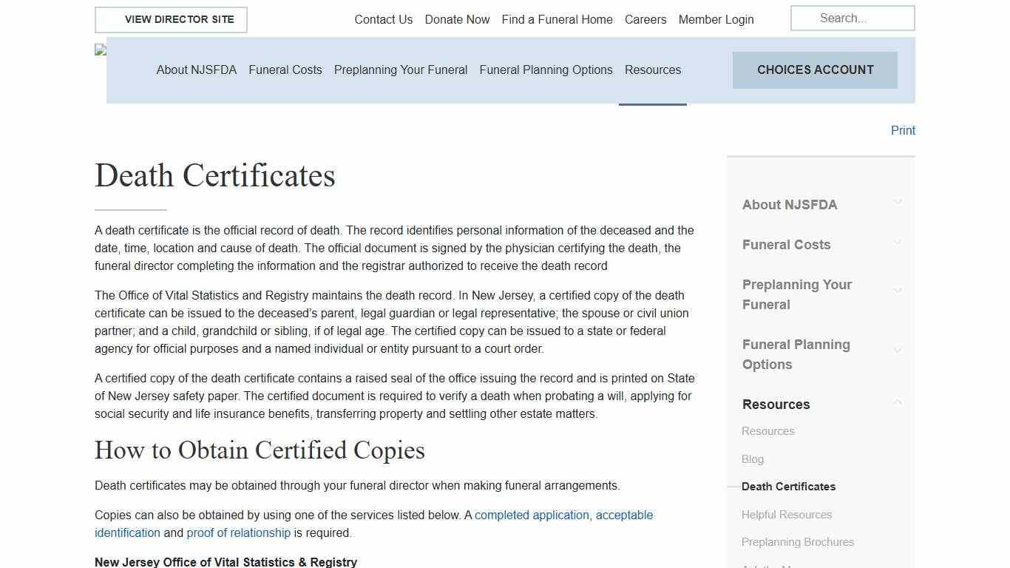Screen dimensions: 1010x568
Task: Open the Funeral Planning Options menu
Action: tap(546, 70)
